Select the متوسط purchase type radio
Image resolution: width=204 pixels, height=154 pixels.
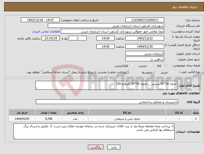pyautogui.click(x=155, y=72)
